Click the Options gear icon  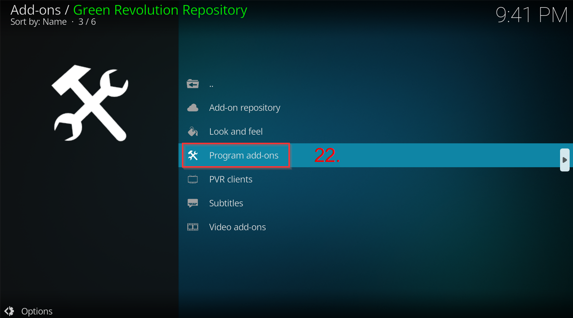9,311
